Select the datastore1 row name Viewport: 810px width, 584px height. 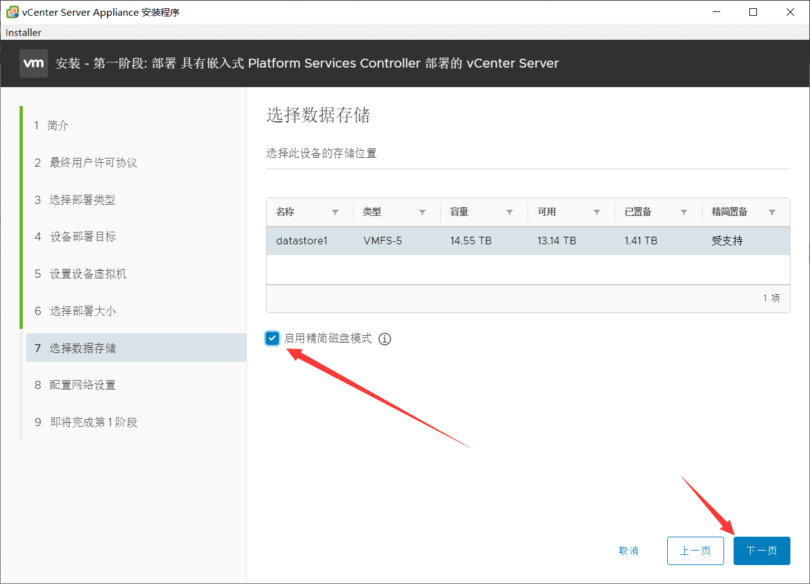coord(302,241)
